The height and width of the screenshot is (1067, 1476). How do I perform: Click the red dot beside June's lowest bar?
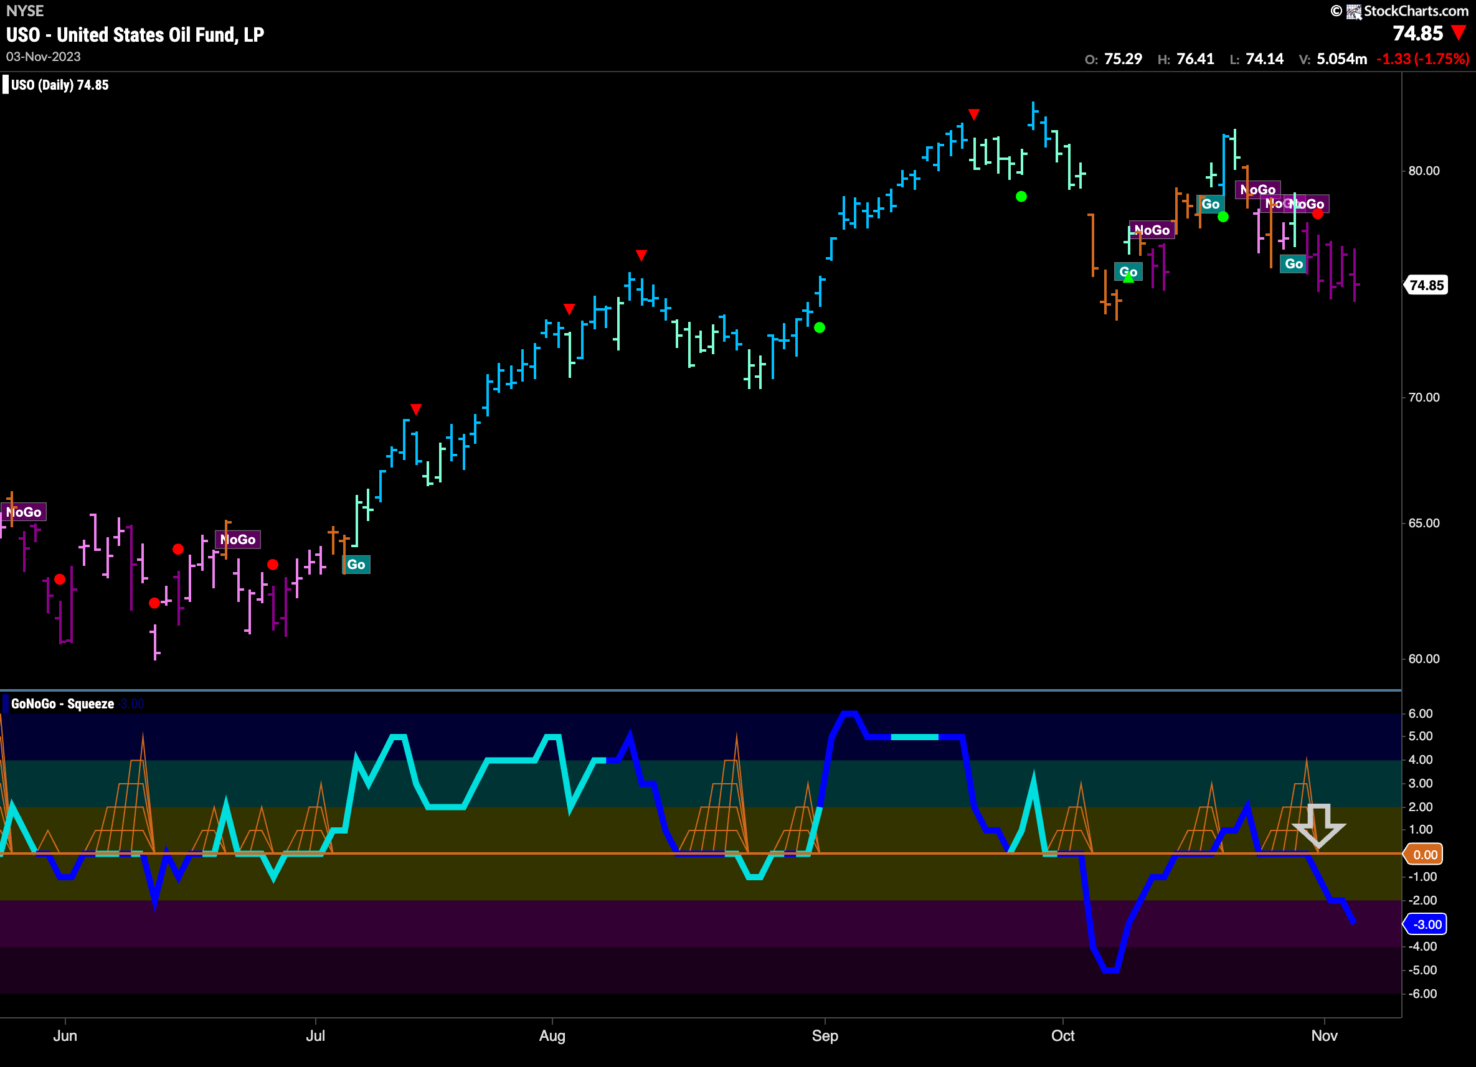(x=154, y=603)
